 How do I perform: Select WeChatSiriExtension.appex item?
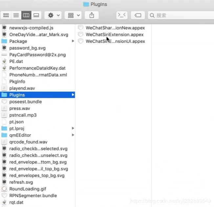pos(113,34)
